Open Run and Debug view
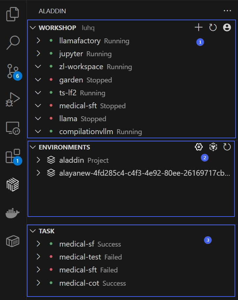The image size is (238, 300). coord(13,100)
